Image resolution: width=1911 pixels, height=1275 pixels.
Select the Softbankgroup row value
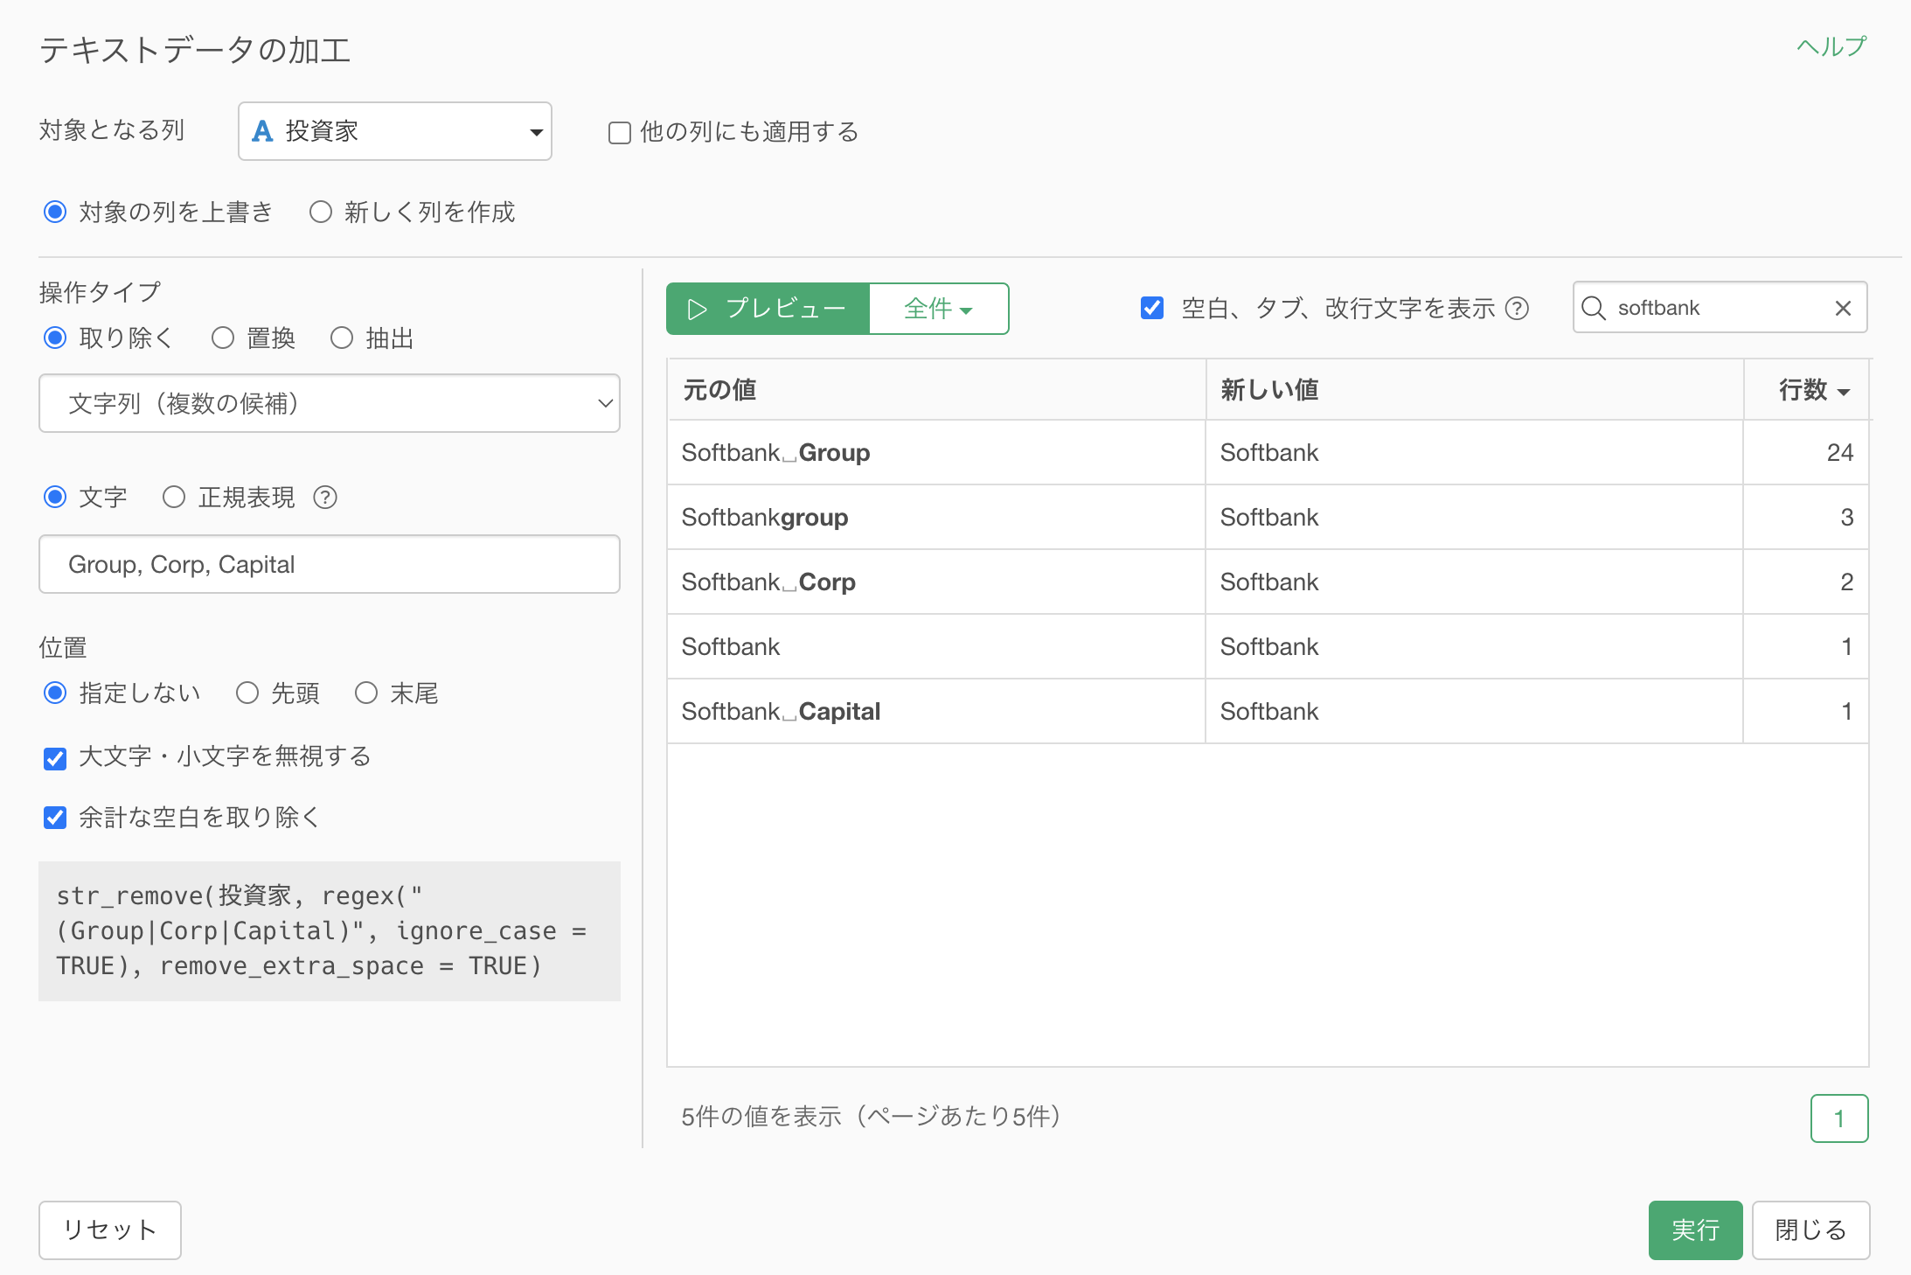(x=765, y=518)
